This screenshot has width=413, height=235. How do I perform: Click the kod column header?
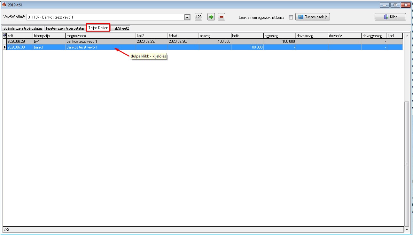395,36
